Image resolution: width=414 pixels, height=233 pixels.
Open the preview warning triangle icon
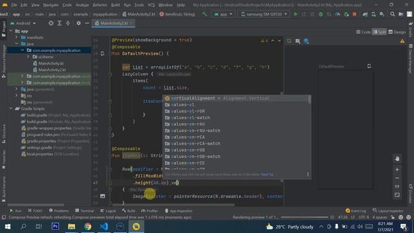[x=402, y=41]
